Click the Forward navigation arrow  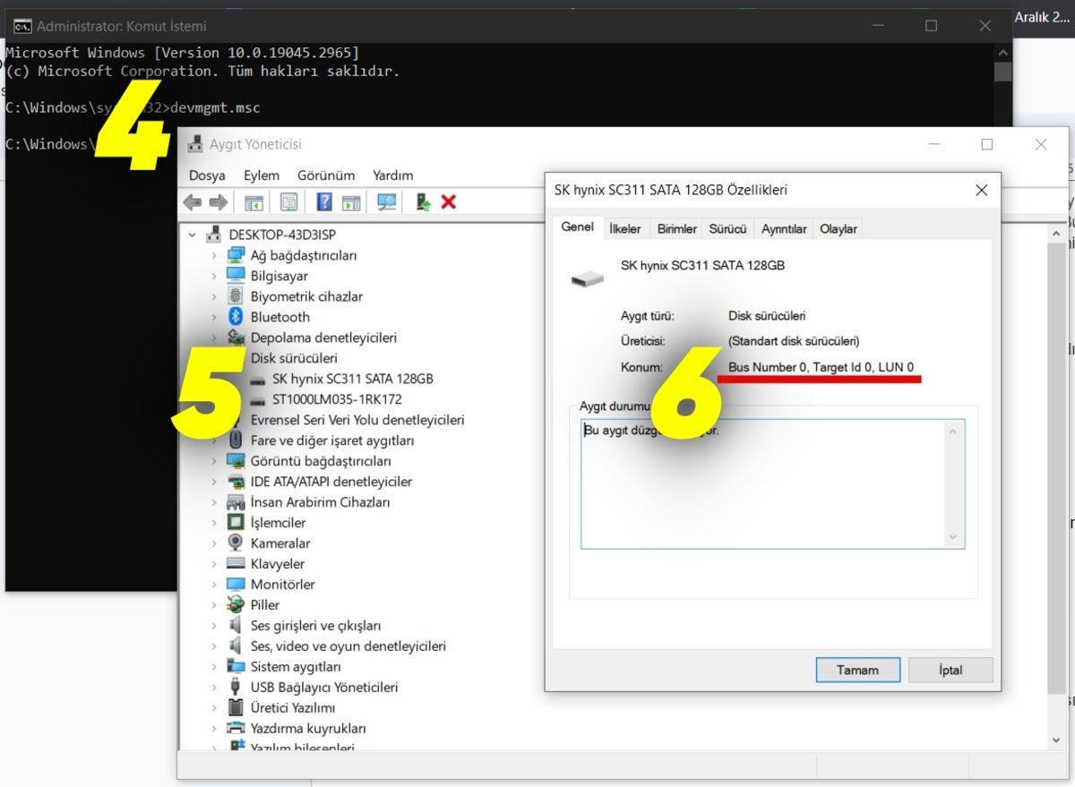coord(218,201)
